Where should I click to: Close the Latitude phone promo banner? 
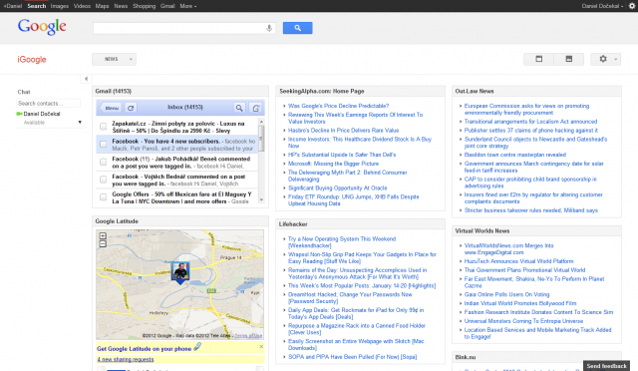tap(261, 346)
